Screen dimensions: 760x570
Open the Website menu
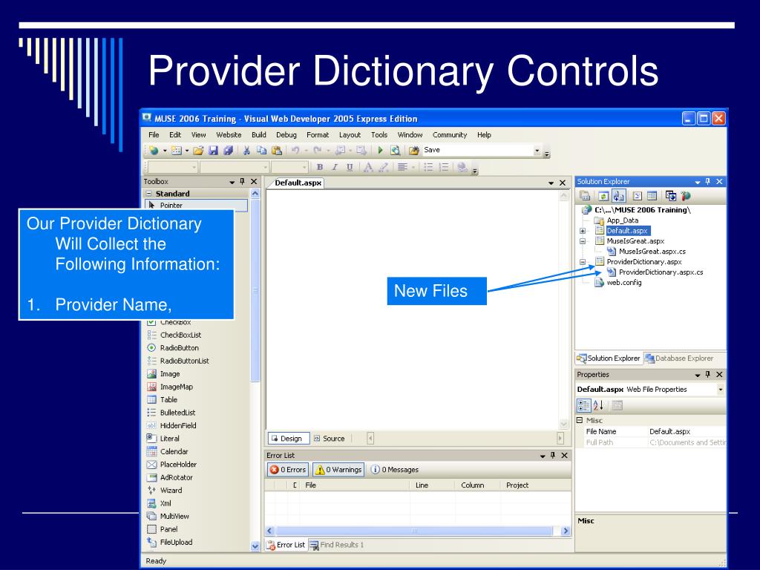tap(229, 135)
